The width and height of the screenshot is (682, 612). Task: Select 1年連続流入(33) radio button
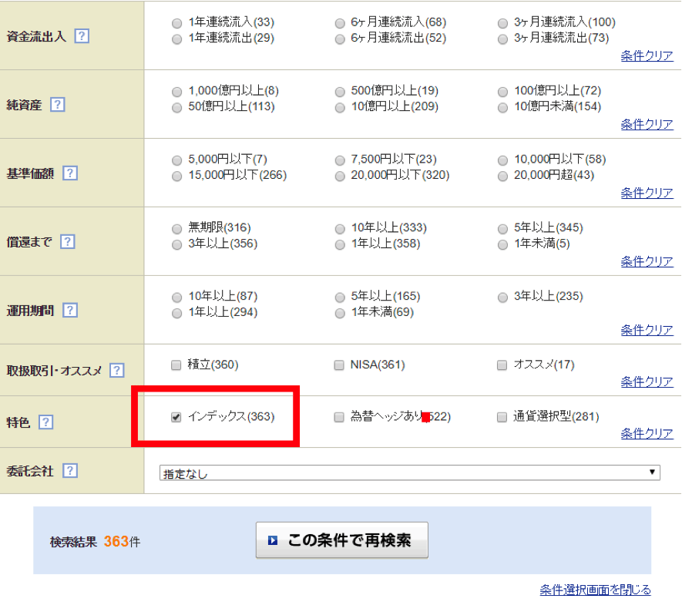tap(177, 23)
